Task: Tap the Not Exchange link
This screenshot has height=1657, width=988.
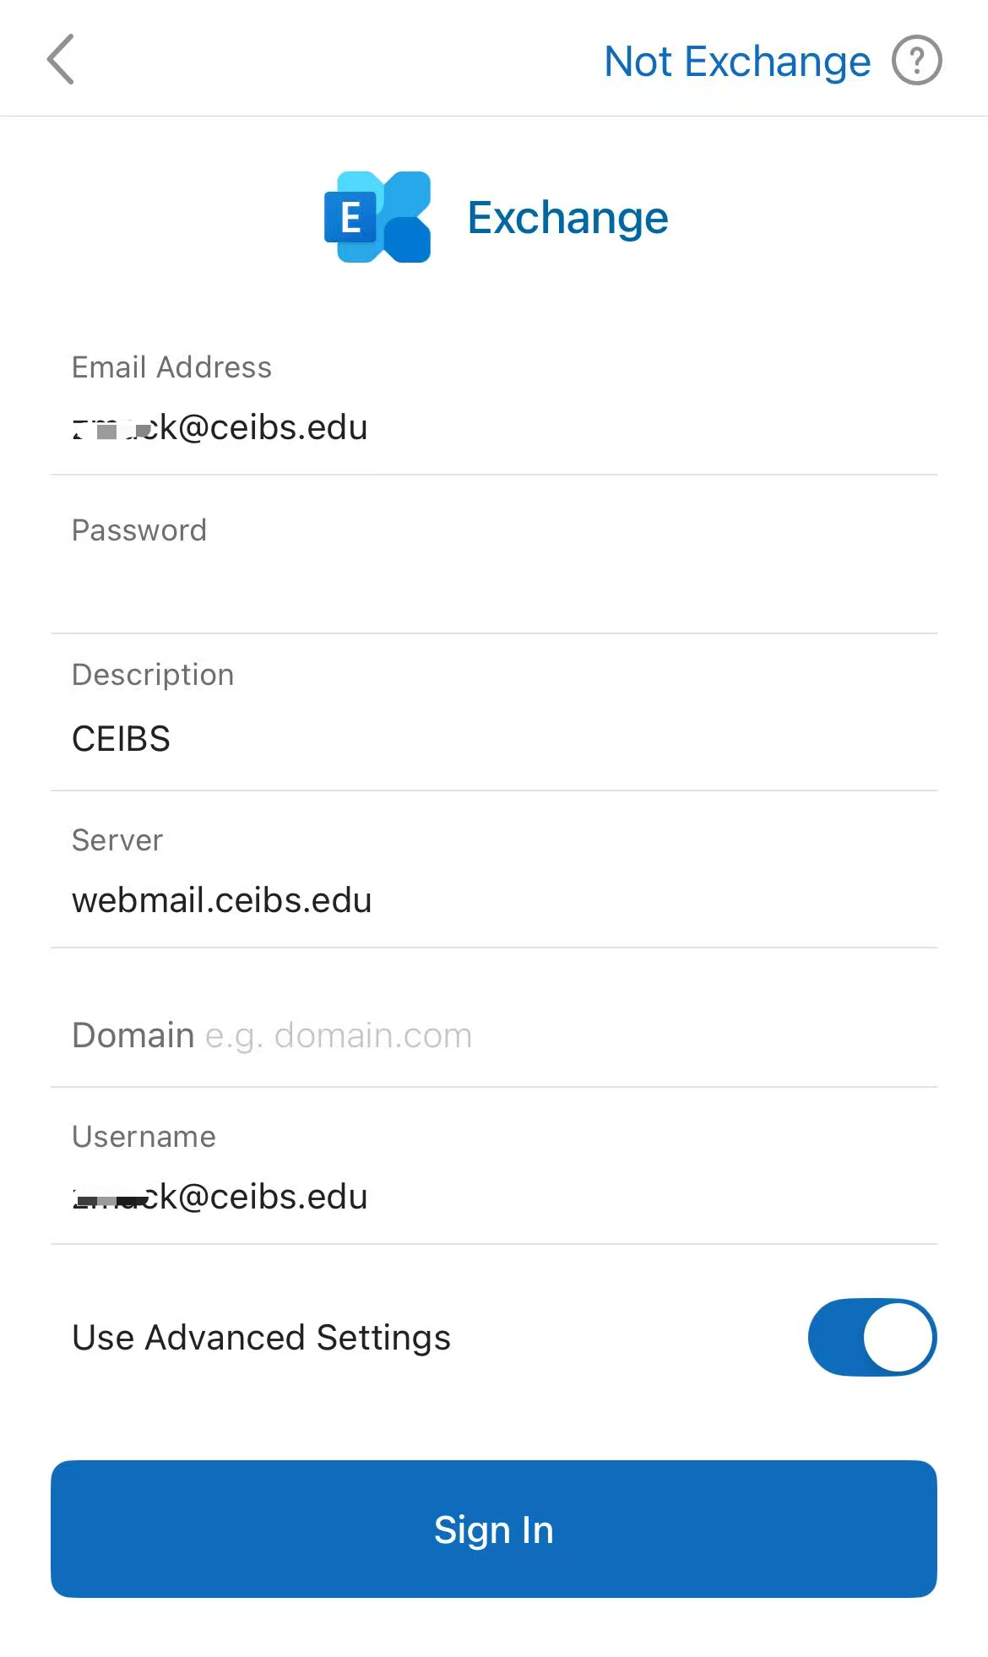Action: 737,62
